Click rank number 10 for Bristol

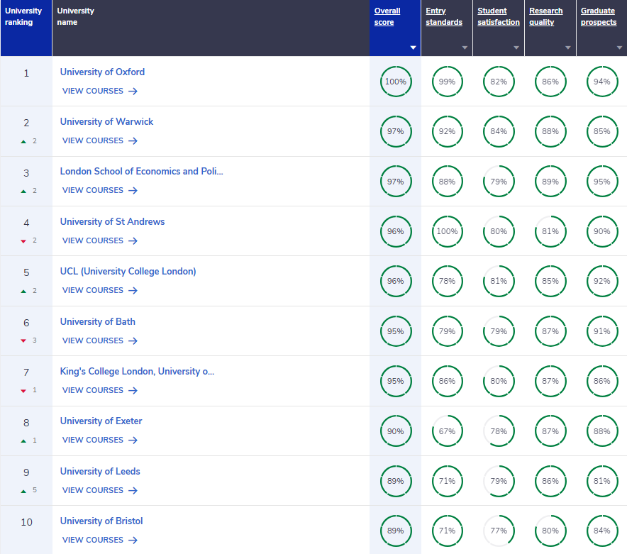pyautogui.click(x=26, y=522)
